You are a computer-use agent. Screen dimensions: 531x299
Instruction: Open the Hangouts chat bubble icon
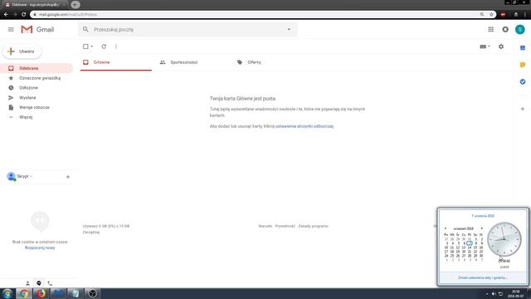point(39,283)
